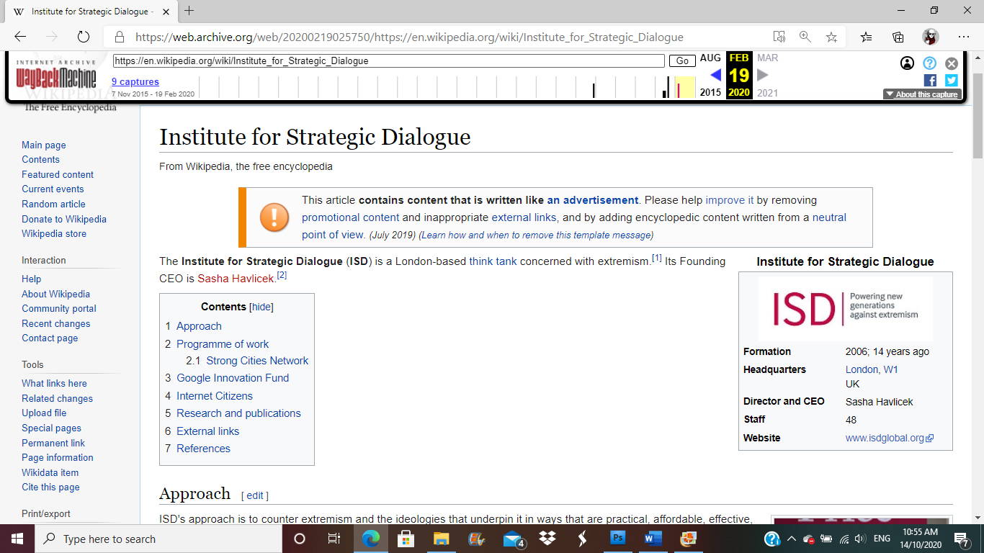Image resolution: width=984 pixels, height=553 pixels.
Task: Open the notification center icon
Action: [962, 539]
